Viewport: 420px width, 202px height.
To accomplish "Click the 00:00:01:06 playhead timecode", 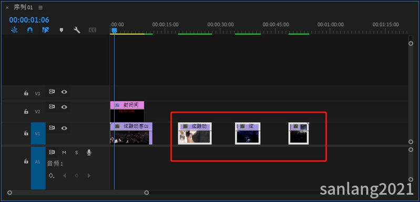I will (29, 20).
